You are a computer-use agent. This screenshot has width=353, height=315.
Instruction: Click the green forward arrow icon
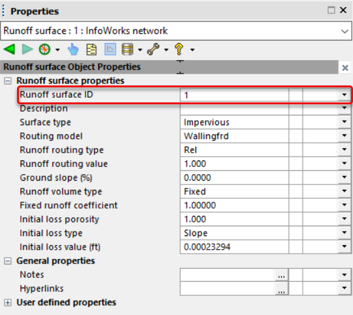coord(27,49)
